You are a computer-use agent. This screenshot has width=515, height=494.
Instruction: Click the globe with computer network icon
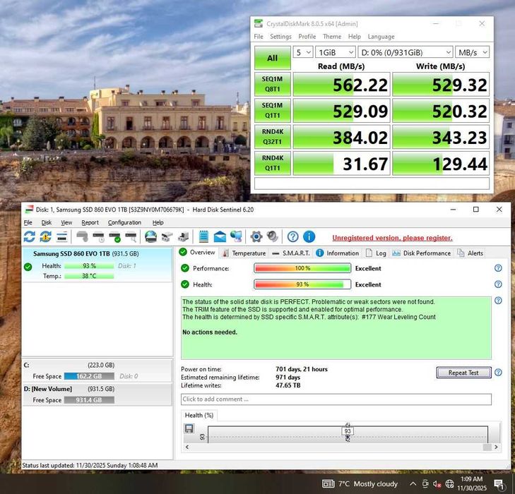pyautogui.click(x=236, y=236)
